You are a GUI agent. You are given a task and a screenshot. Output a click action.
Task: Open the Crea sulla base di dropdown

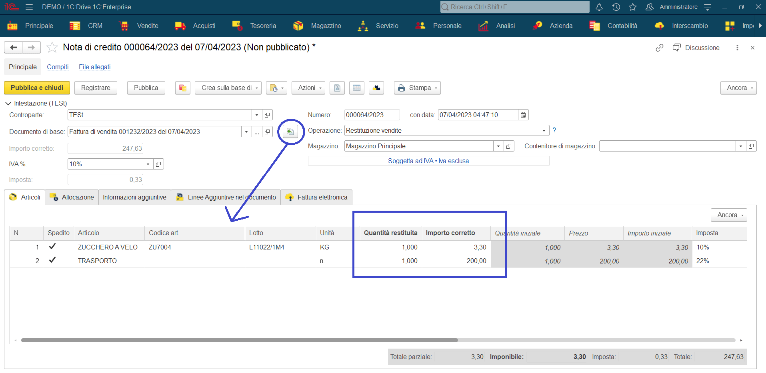click(x=228, y=88)
